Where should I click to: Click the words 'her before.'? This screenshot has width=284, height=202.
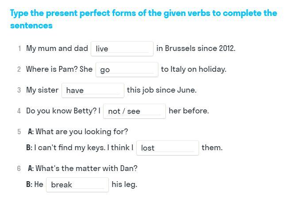pyautogui.click(x=188, y=111)
